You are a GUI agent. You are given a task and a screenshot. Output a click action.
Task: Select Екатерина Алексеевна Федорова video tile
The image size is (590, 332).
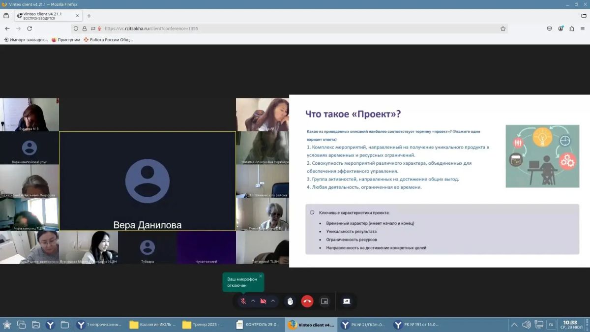pyautogui.click(x=29, y=181)
